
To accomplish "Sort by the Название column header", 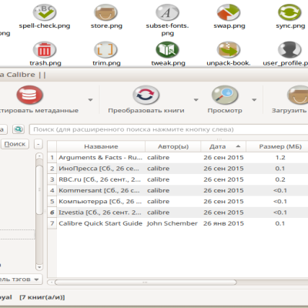I will tap(101, 146).
